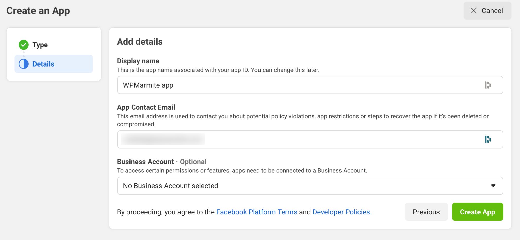
Task: Open the 'No Business Account selected' dropdown
Action: click(305, 186)
